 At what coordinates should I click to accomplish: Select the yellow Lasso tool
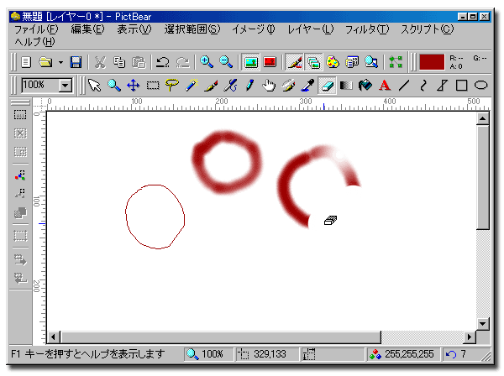click(x=172, y=85)
